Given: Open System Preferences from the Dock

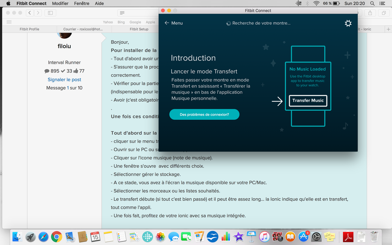Looking at the screenshot, I should pos(316,236).
